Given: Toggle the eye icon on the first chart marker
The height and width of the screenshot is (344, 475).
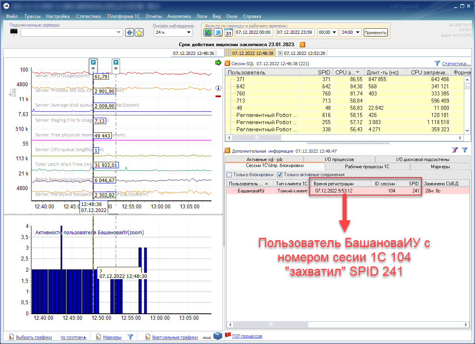Looking at the screenshot, I should [93, 68].
